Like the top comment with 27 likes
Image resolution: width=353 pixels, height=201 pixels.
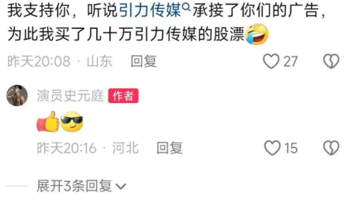tap(271, 61)
